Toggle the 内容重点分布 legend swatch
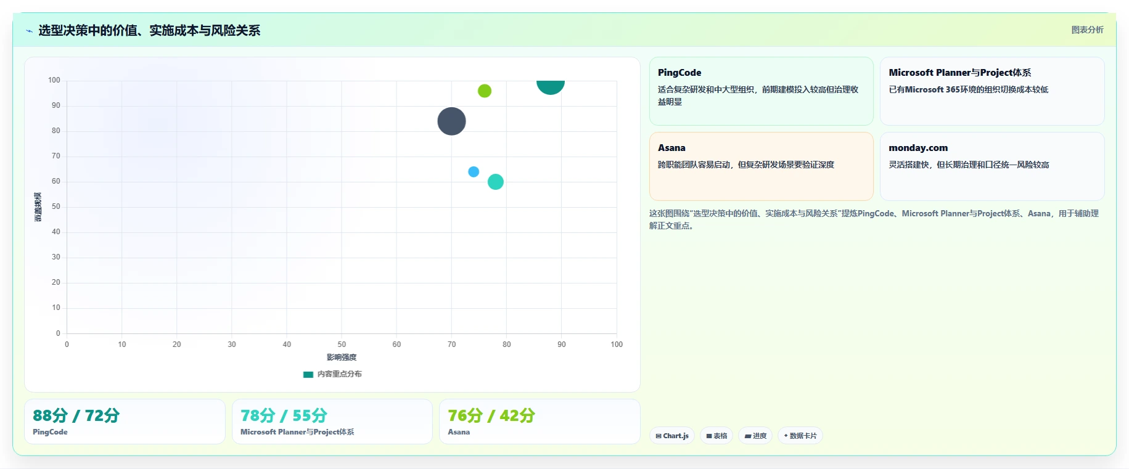1129x469 pixels. (x=308, y=374)
